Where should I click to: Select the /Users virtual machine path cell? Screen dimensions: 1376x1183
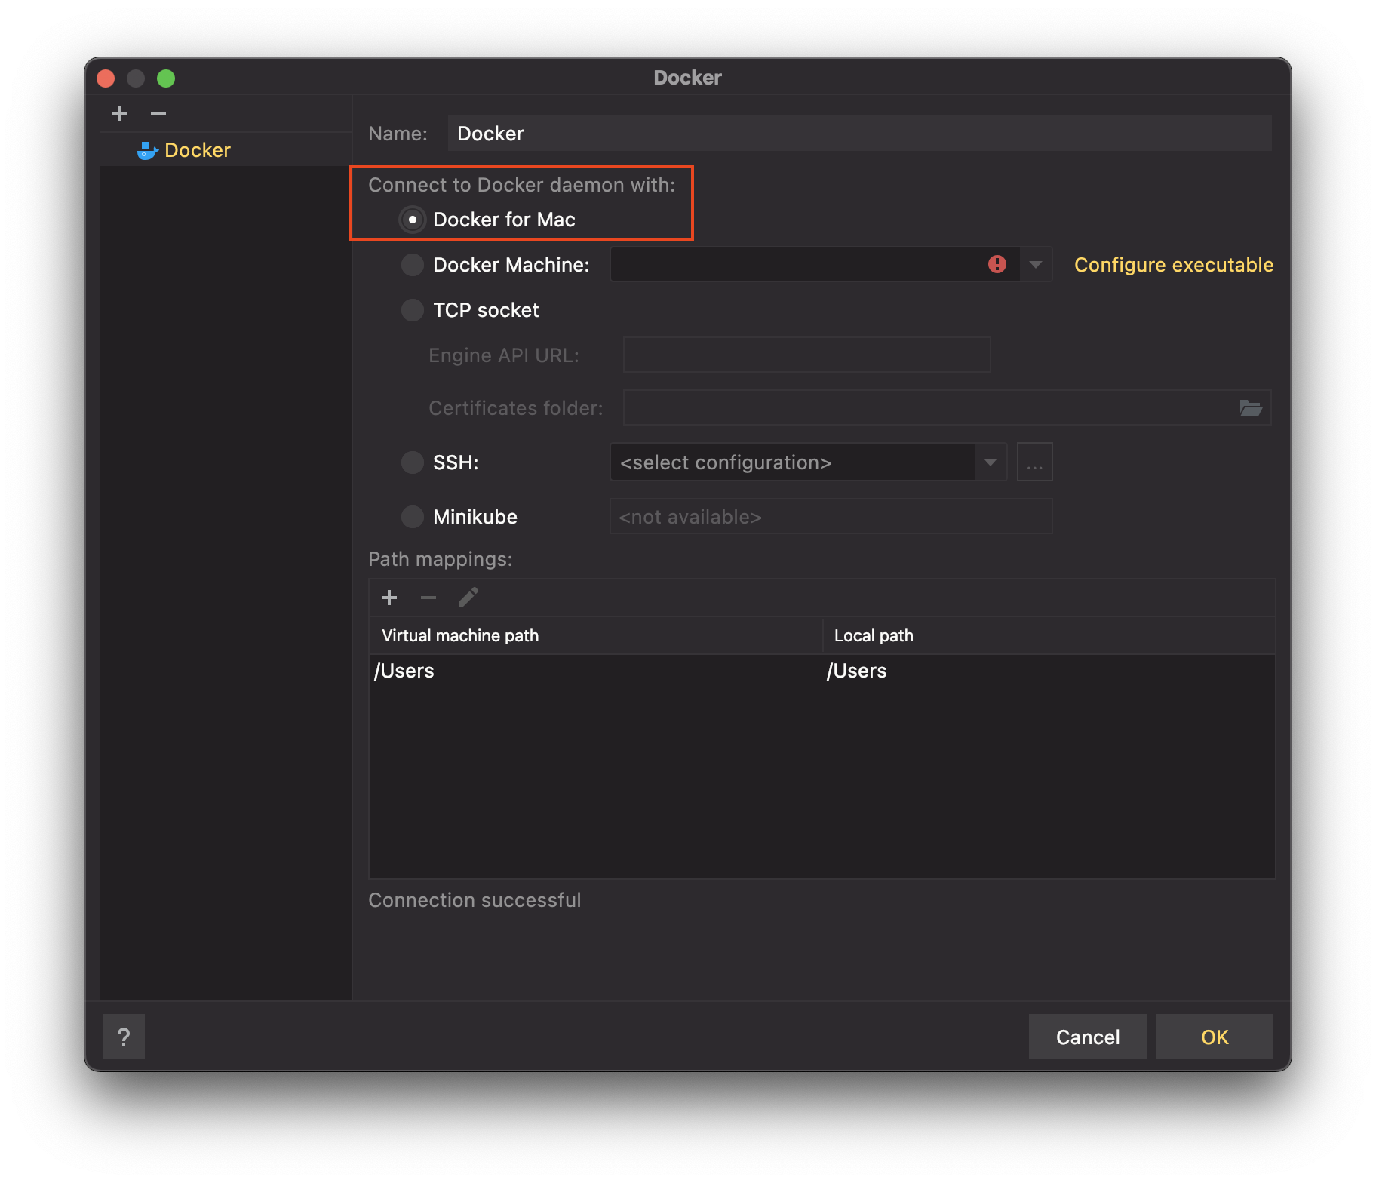click(x=595, y=671)
